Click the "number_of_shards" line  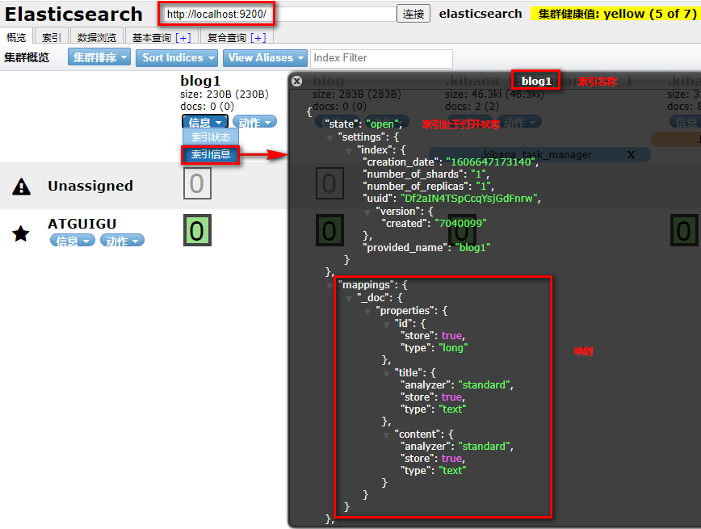(x=426, y=174)
